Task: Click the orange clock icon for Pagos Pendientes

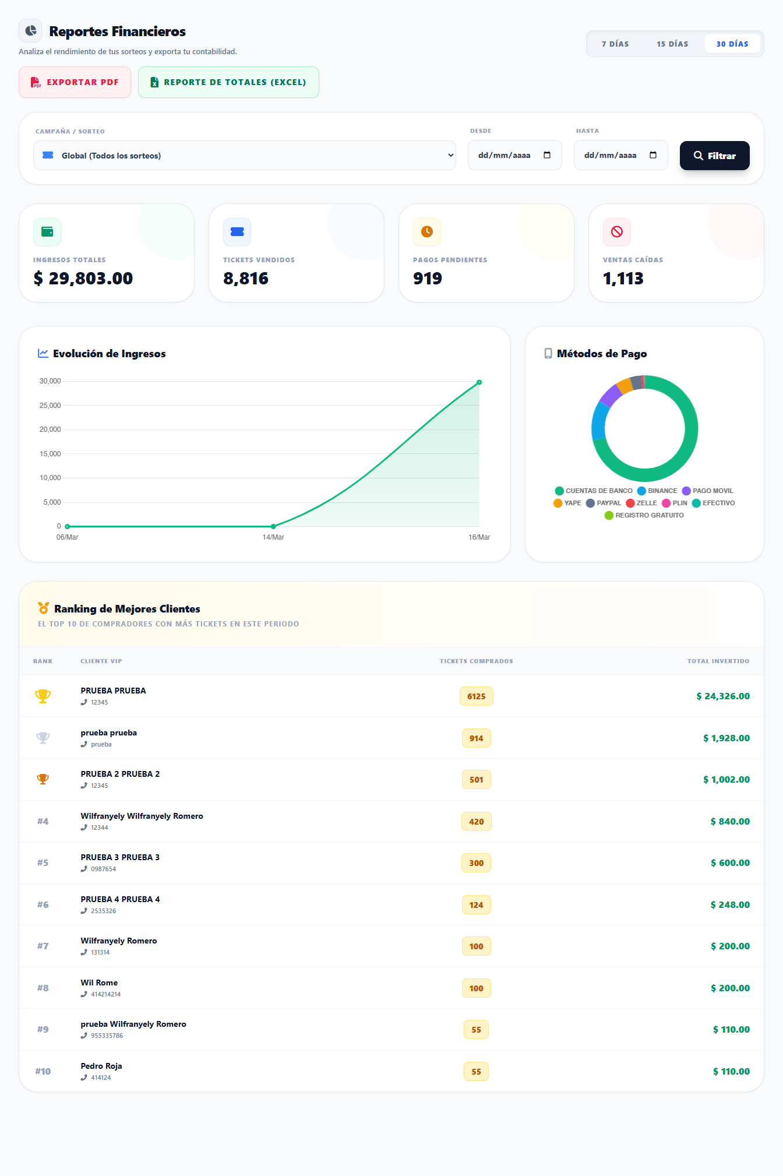Action: coord(427,232)
